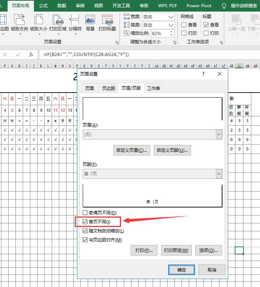Click the dialog help question mark
The height and width of the screenshot is (287, 260).
click(x=203, y=74)
